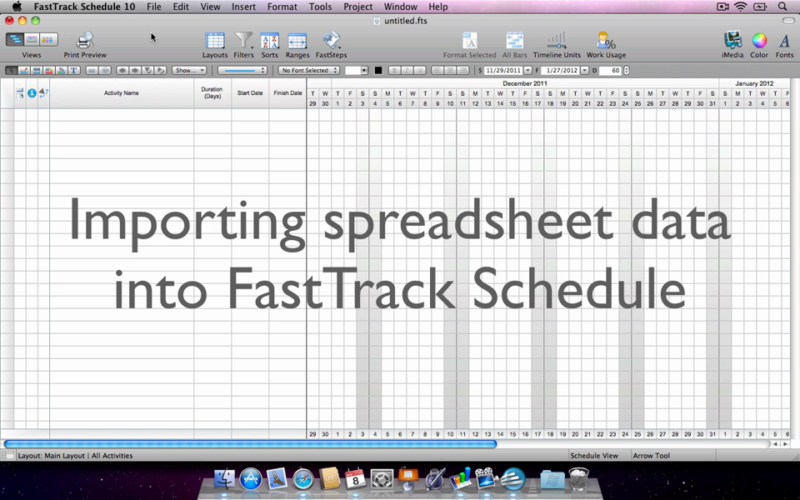Align text left
The height and width of the screenshot is (500, 800).
click(437, 70)
